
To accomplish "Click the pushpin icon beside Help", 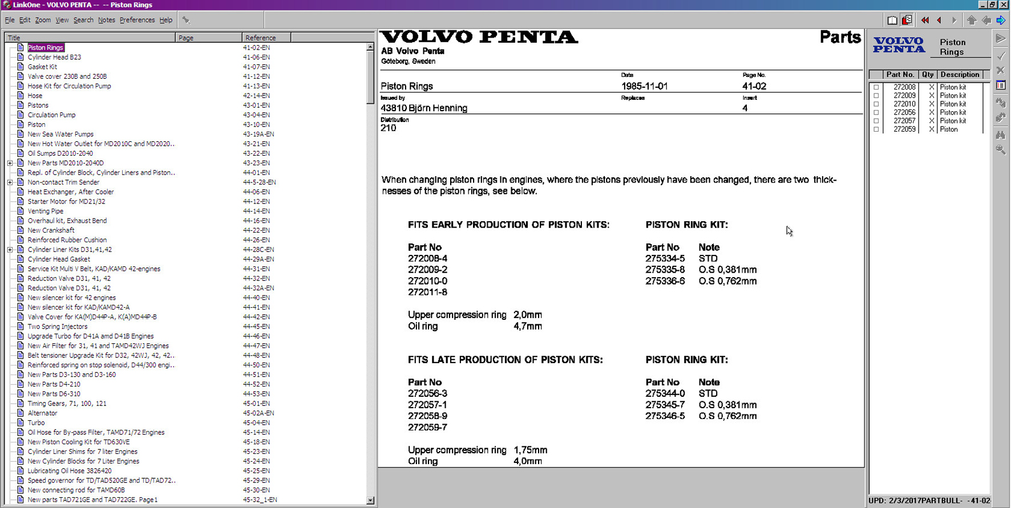I will click(186, 20).
